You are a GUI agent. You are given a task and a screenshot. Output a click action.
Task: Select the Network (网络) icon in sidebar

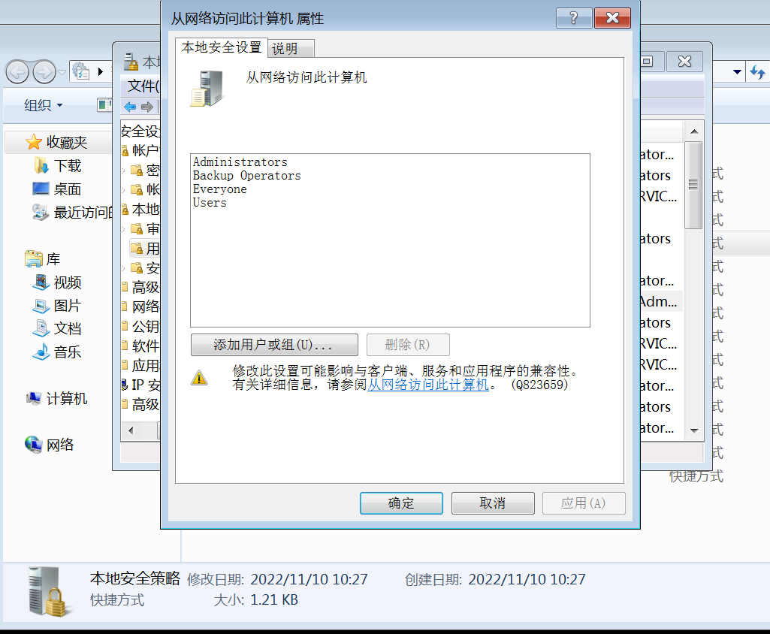point(34,445)
